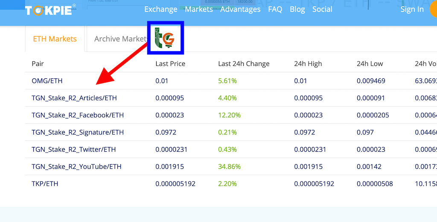Select the ETH Markets tab
The image size is (437, 222).
[x=55, y=39]
